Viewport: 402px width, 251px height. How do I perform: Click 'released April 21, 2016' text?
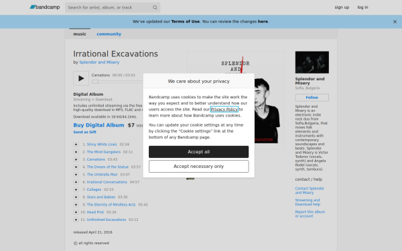(93, 232)
